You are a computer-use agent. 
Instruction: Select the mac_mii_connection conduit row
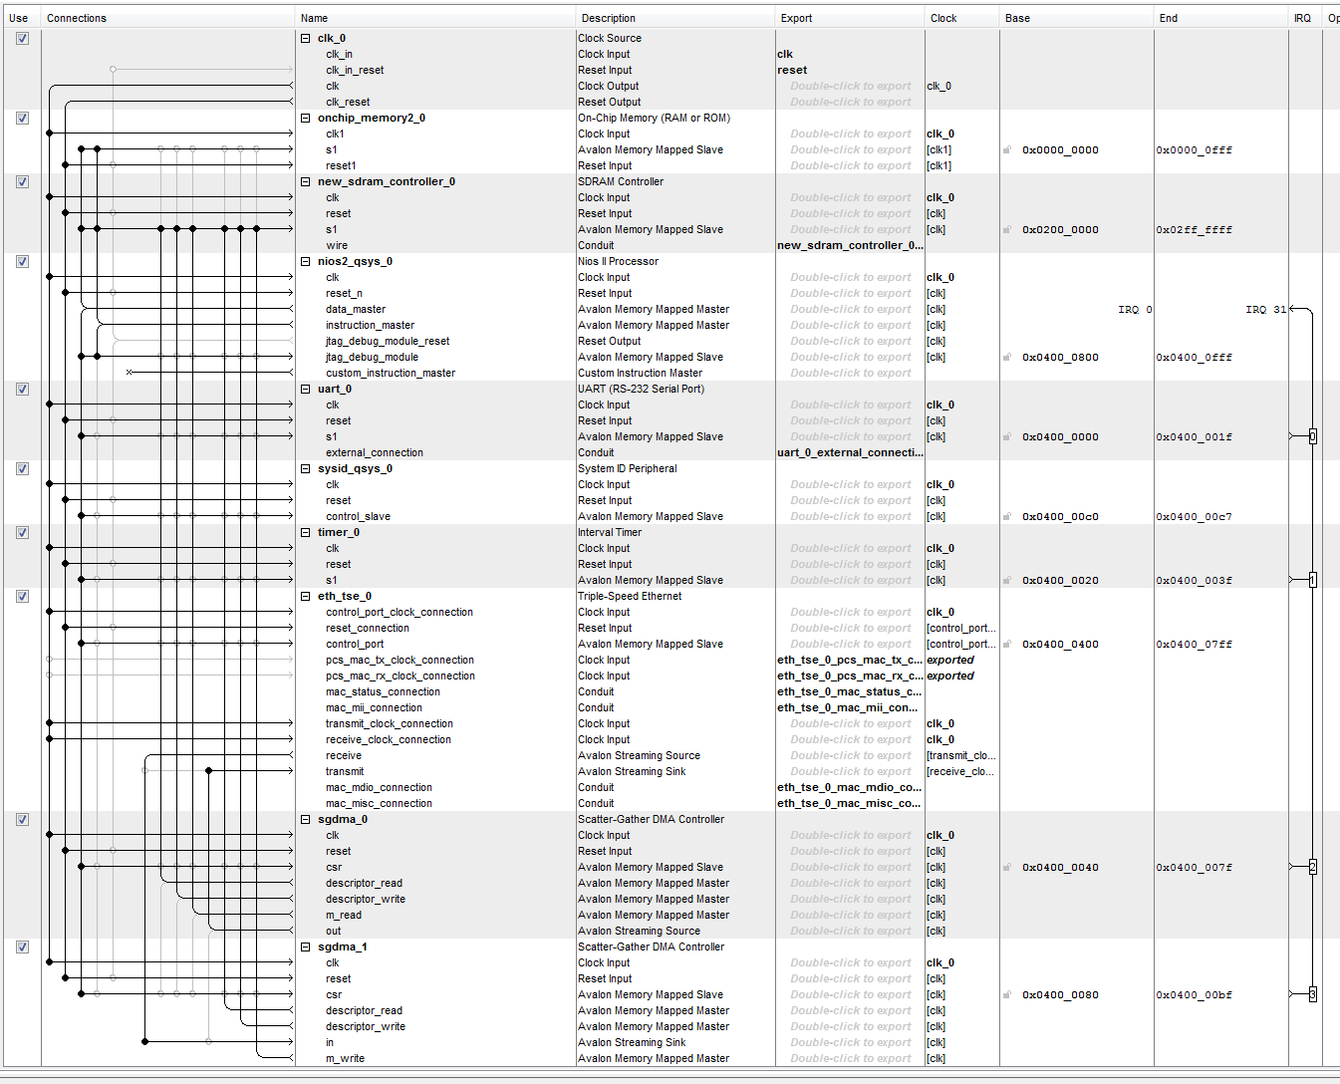pyautogui.click(x=374, y=707)
